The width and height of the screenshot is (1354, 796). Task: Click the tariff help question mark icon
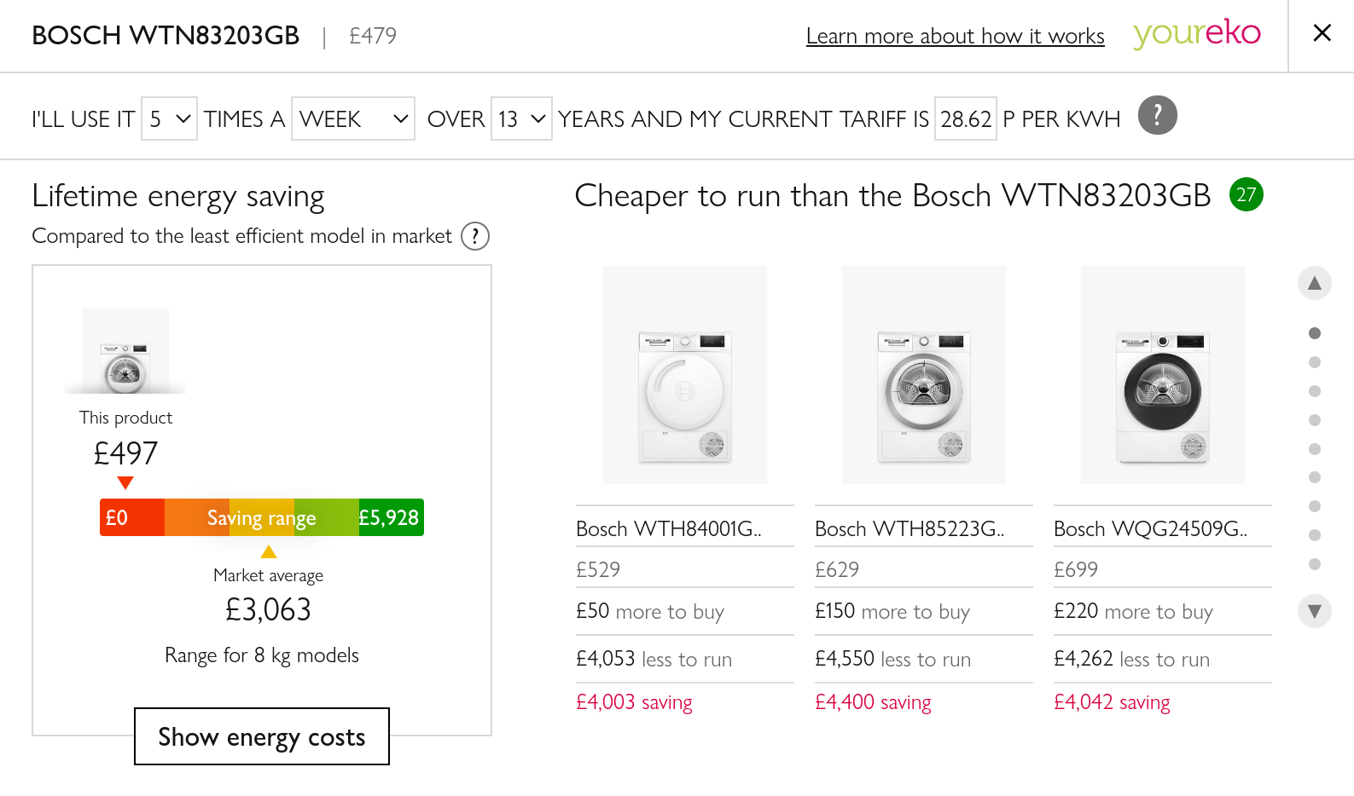(1157, 115)
